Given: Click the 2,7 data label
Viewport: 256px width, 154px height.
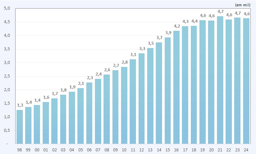Looking at the screenshot, I should [116, 66].
